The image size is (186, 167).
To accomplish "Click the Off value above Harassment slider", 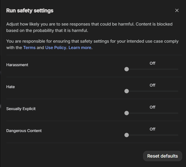I will pos(152,63).
